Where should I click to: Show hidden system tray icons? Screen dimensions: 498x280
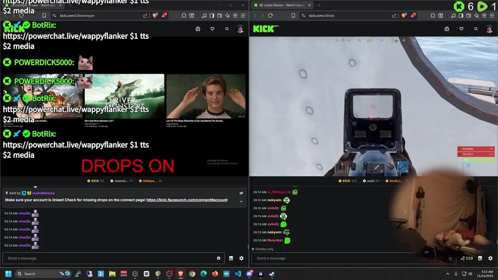coord(447,274)
